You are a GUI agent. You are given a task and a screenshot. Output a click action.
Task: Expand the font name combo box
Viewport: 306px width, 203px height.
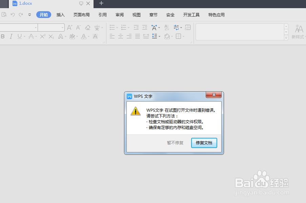point(36,27)
